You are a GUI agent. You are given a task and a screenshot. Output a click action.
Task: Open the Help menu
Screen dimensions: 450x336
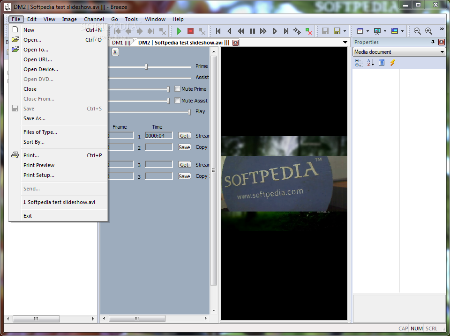click(178, 19)
